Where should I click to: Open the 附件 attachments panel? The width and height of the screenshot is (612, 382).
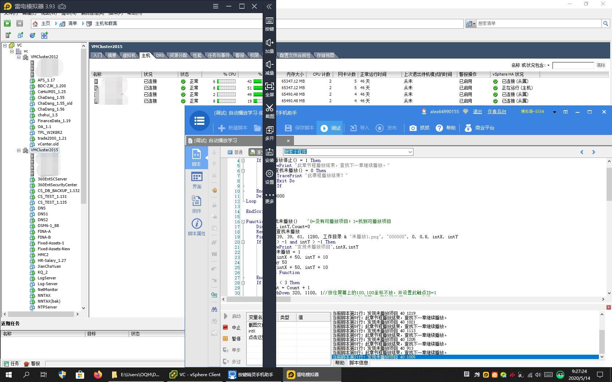tap(197, 204)
